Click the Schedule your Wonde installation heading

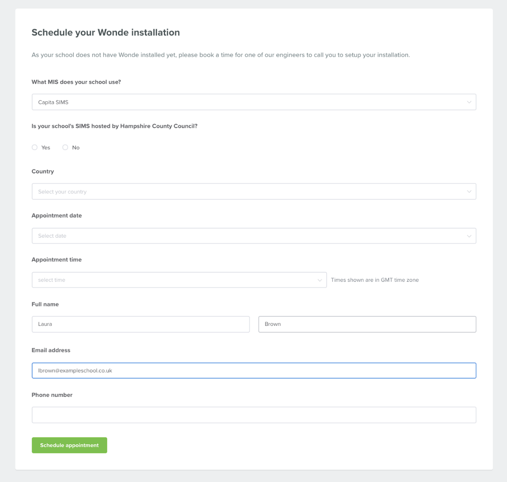pos(106,32)
